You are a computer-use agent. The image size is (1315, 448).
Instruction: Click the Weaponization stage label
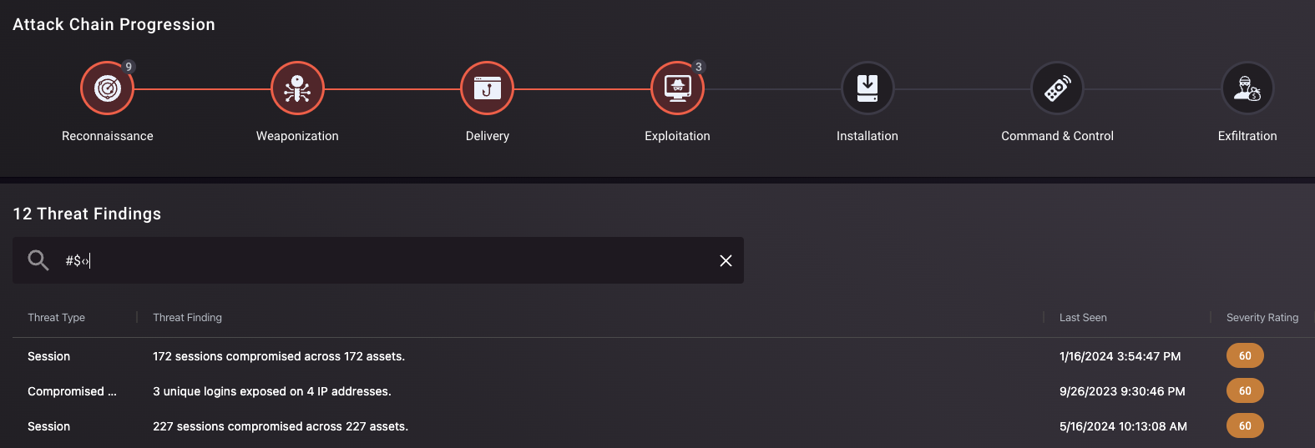297,136
